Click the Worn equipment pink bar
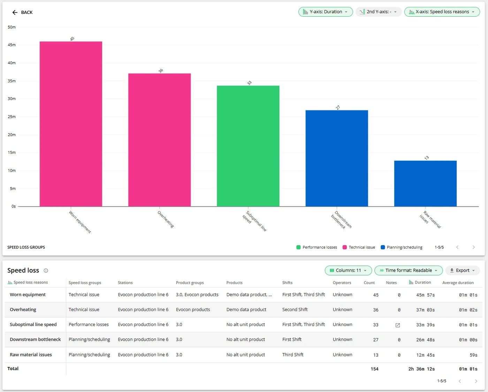This screenshot has width=488, height=392. click(71, 124)
